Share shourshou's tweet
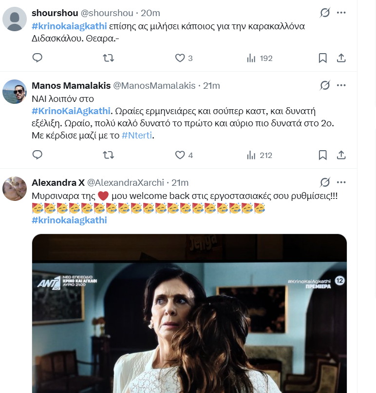 341,58
